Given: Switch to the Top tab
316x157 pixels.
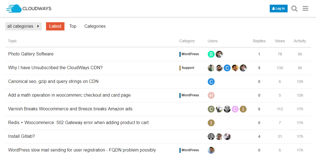Looking at the screenshot, I should point(73,26).
